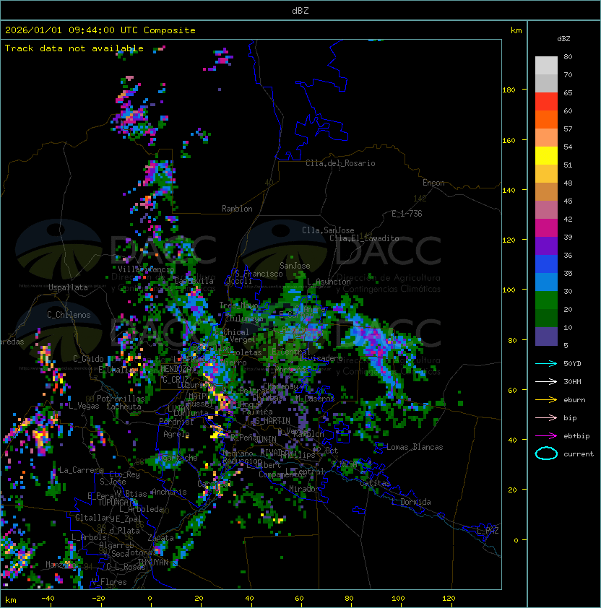This screenshot has width=601, height=608.
Task: Click the 'Mirador' map label
Action: [305, 489]
